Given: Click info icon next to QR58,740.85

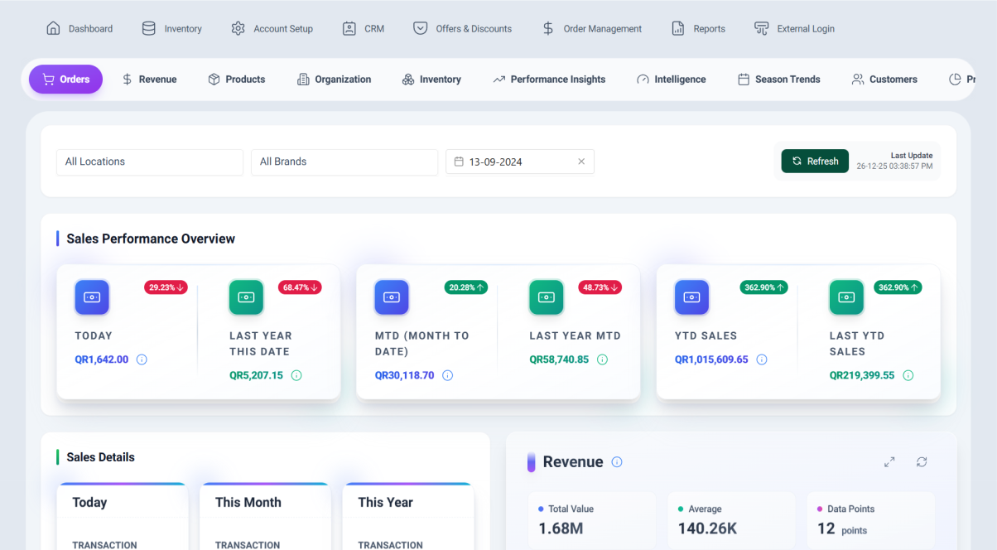Looking at the screenshot, I should point(603,359).
